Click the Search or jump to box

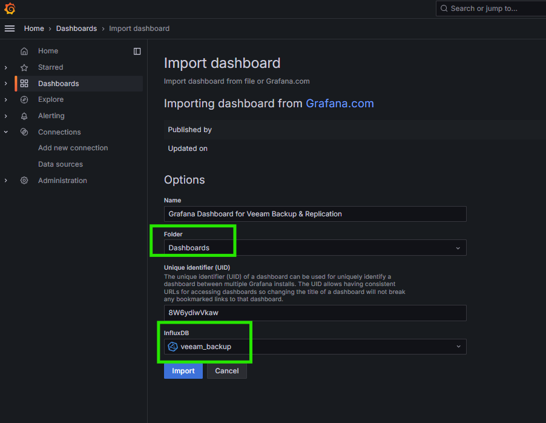tap(490, 8)
